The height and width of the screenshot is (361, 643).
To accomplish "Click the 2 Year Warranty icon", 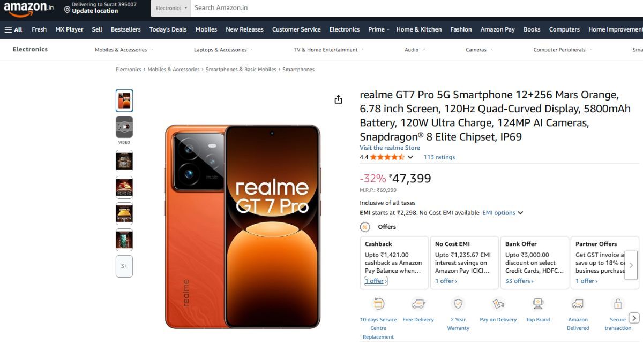I will coord(458,304).
